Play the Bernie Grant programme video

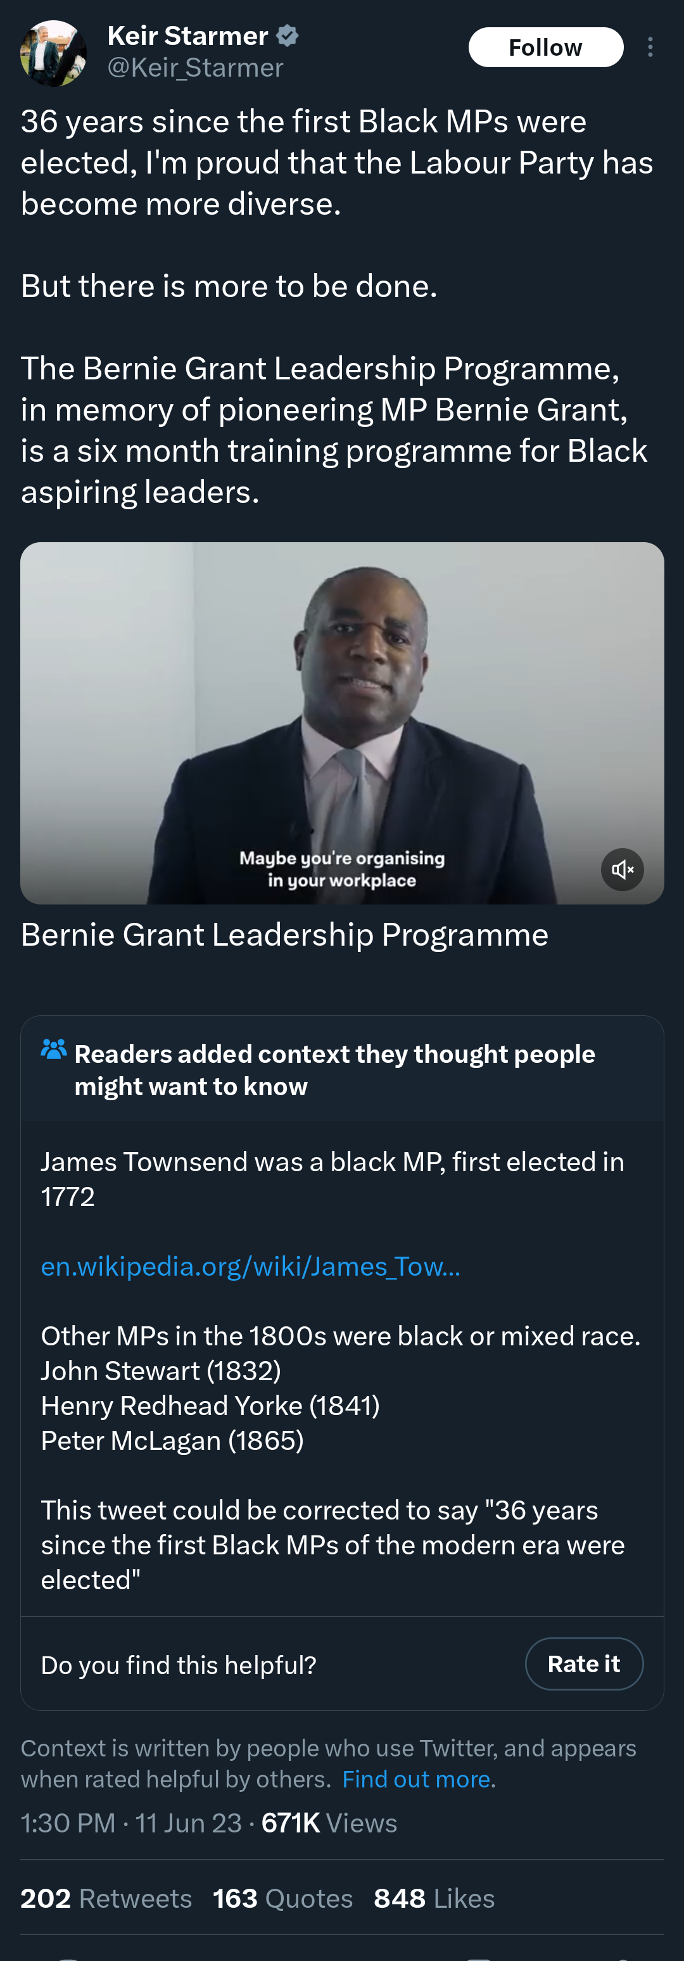[343, 723]
